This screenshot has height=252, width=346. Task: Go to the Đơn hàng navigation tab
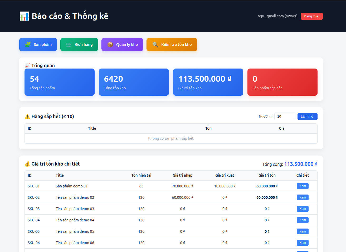[79, 45]
